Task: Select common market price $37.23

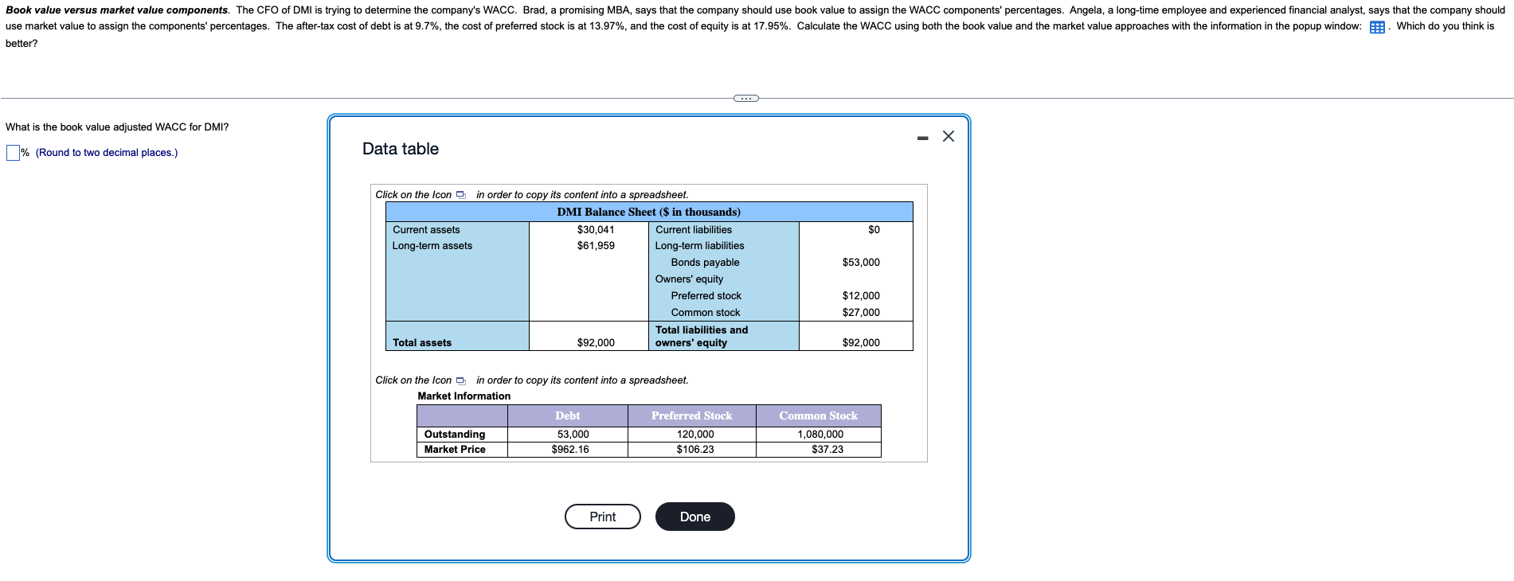Action: tap(827, 450)
